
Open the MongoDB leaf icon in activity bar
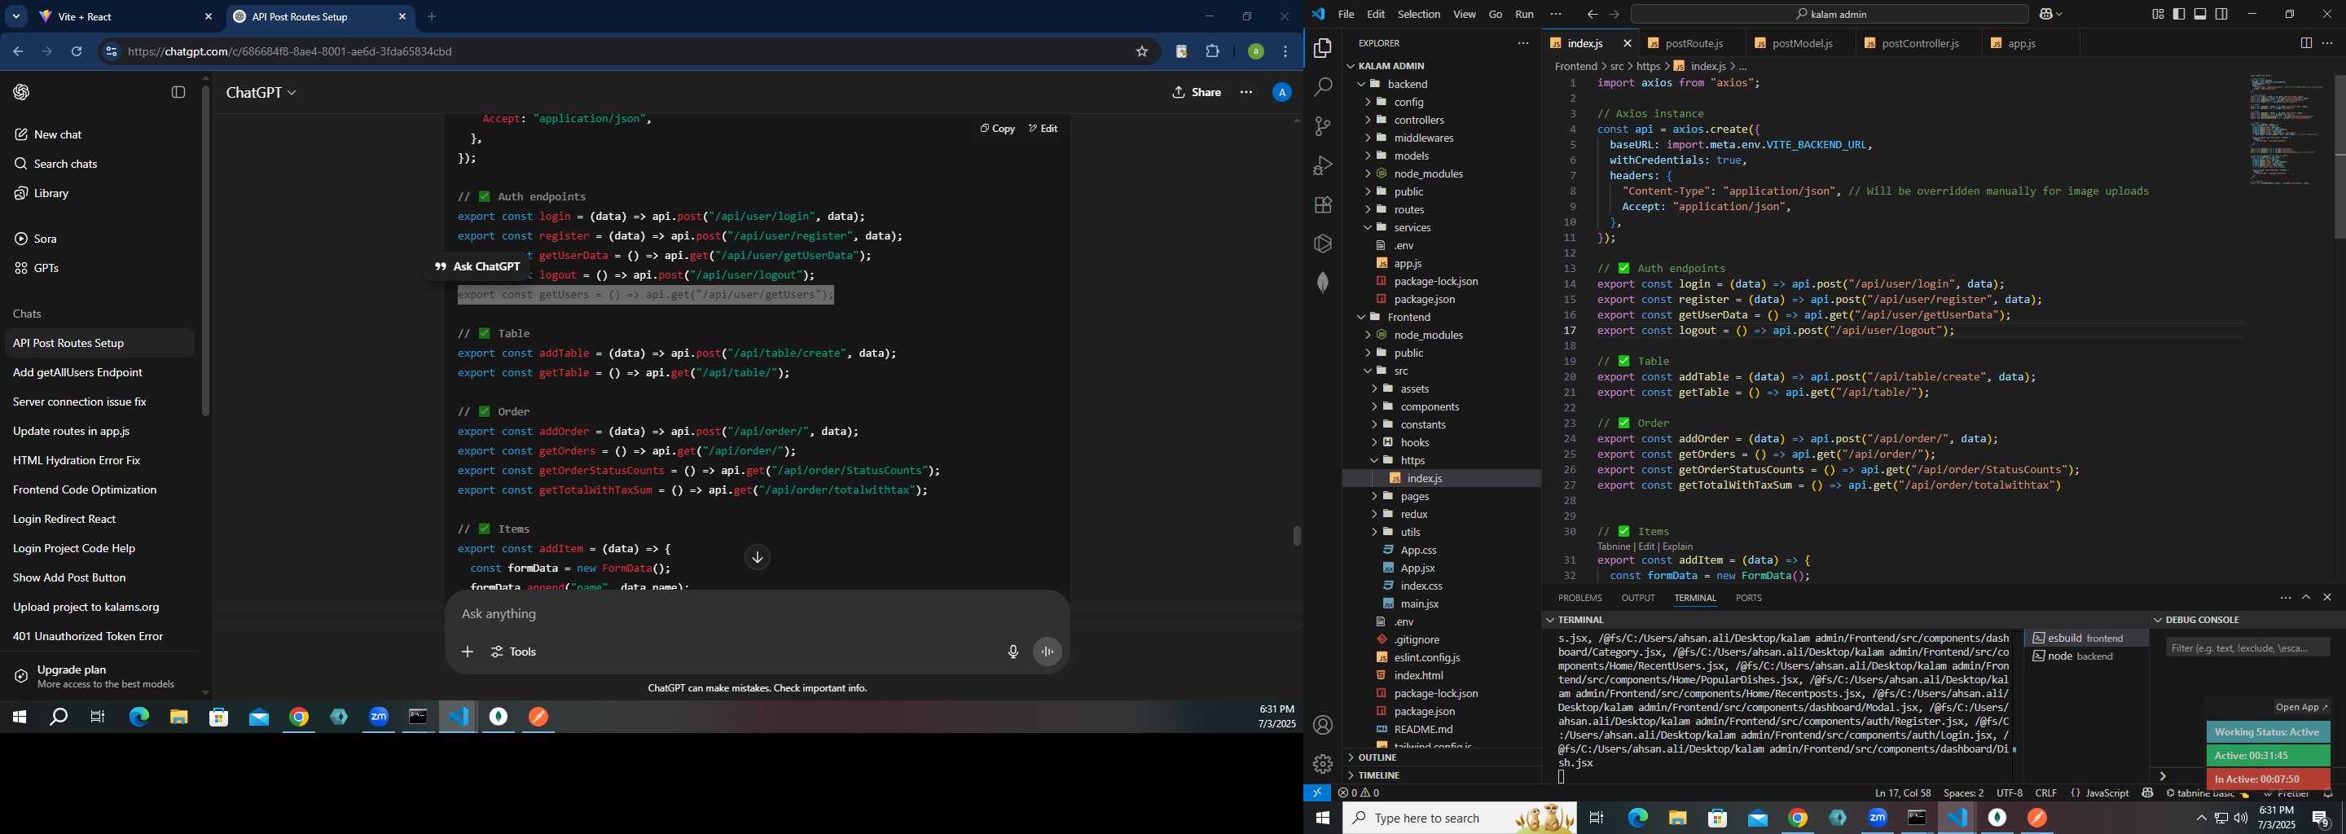1322,283
